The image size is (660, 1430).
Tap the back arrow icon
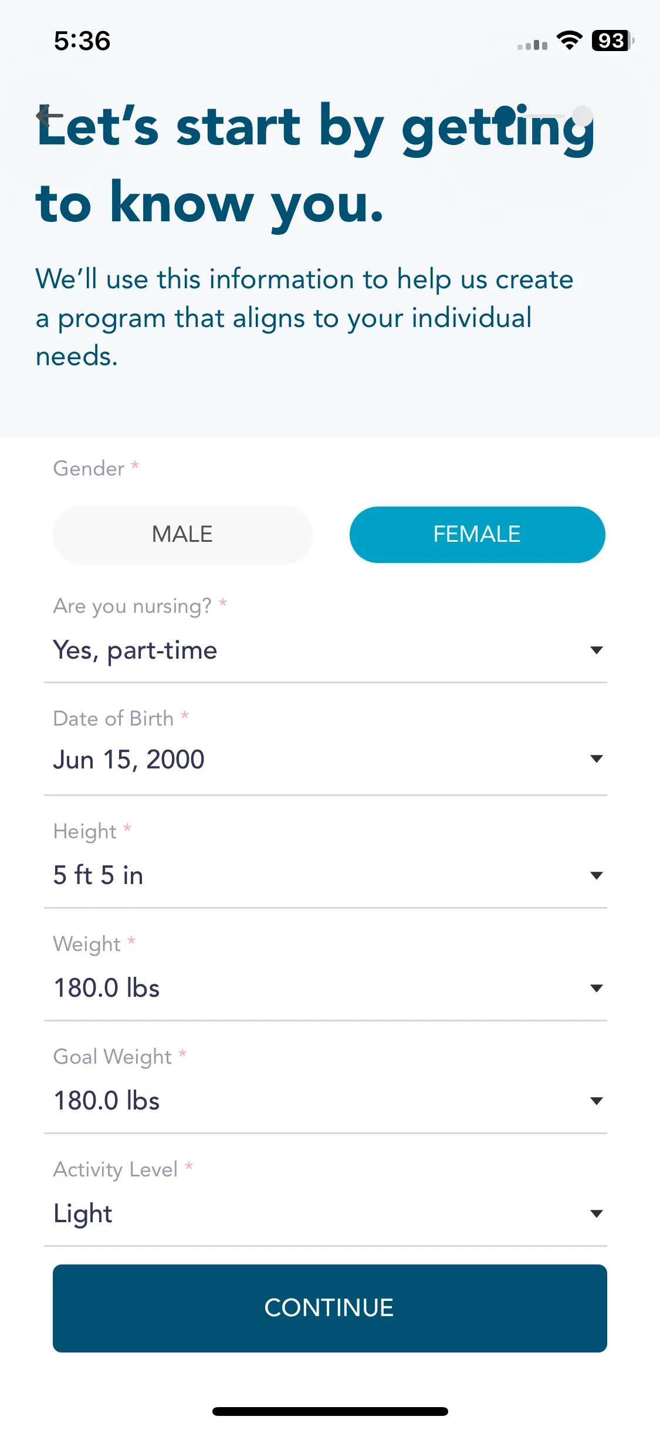click(x=49, y=116)
